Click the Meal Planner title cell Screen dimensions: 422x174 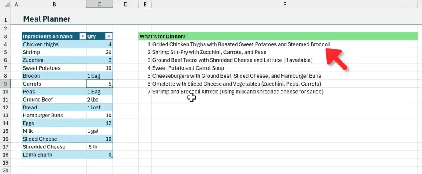pyautogui.click(x=47, y=19)
